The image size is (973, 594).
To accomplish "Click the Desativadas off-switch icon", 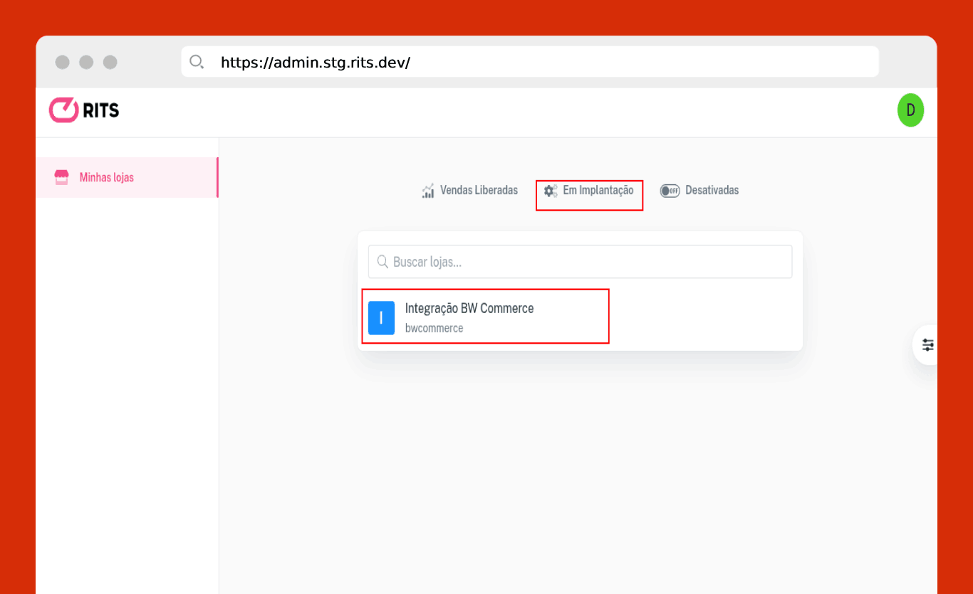I will (x=670, y=191).
